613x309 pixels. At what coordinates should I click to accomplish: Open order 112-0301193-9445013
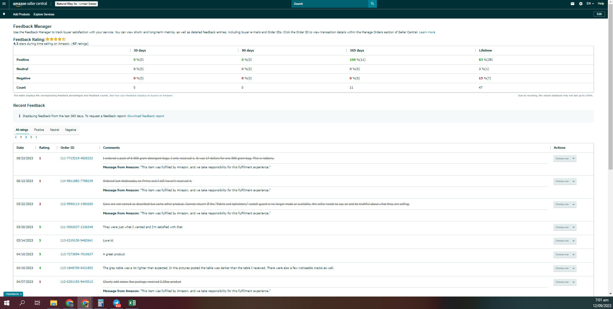coord(76,282)
